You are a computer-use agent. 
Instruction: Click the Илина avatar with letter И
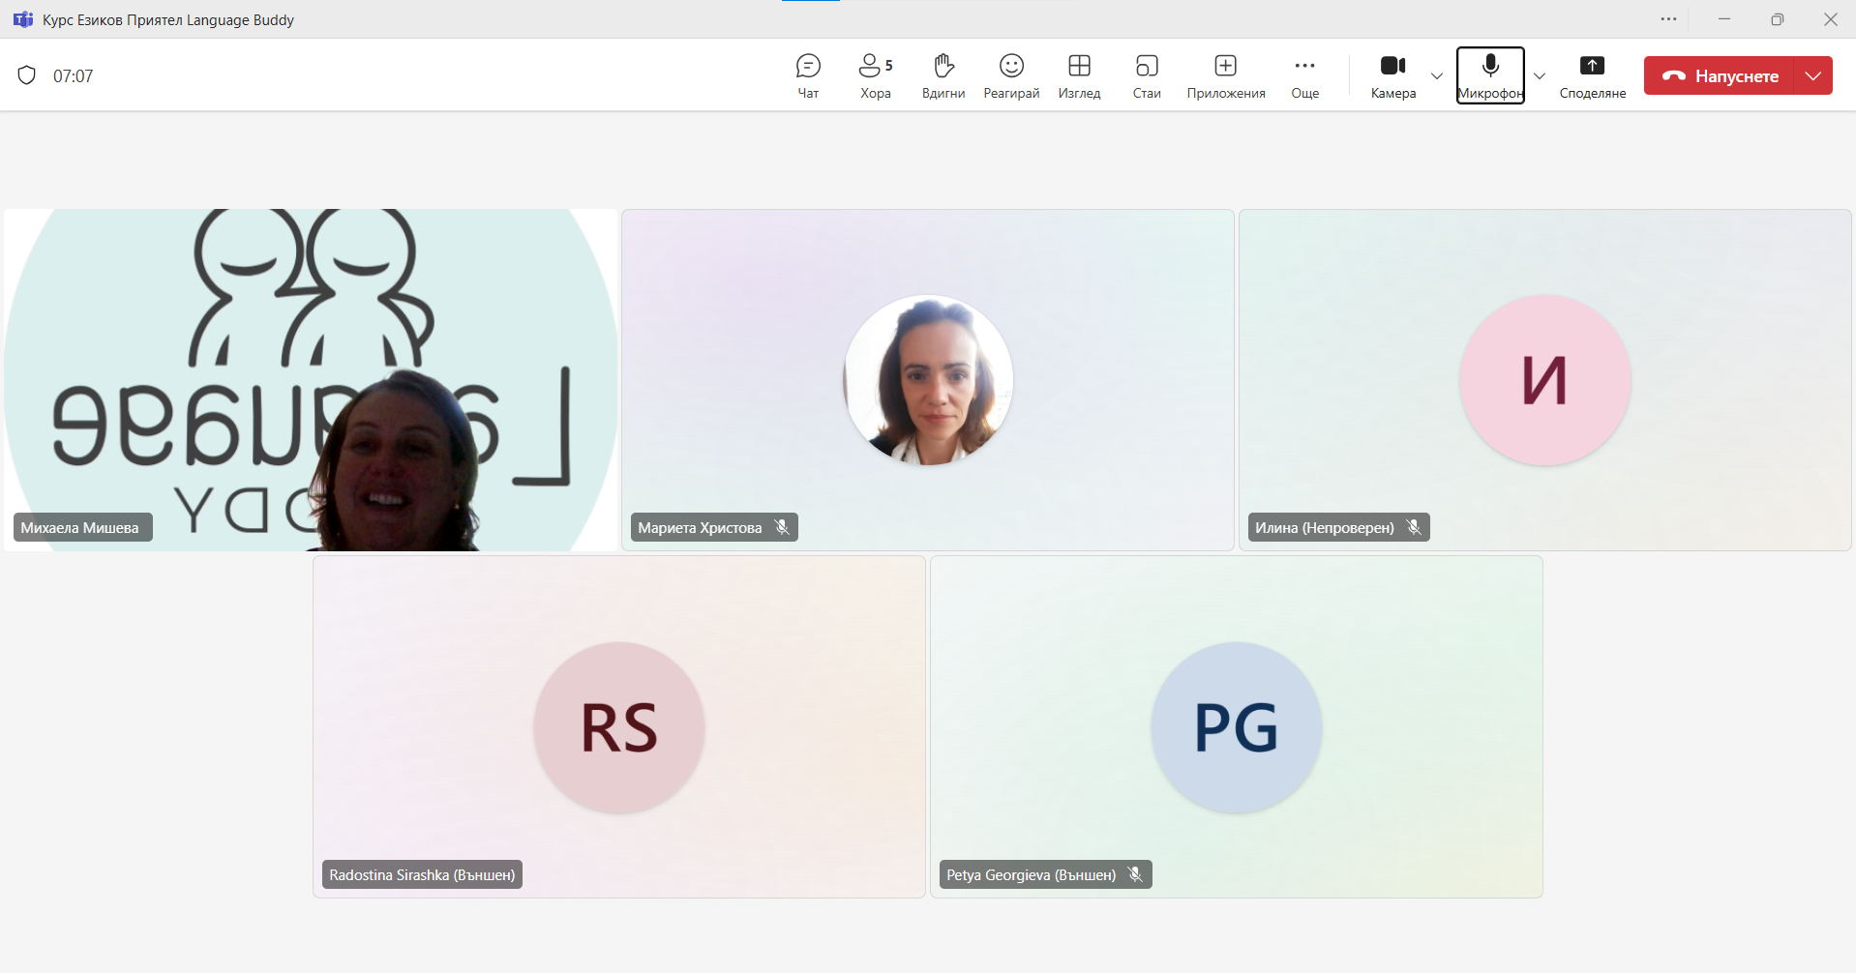coord(1545,380)
